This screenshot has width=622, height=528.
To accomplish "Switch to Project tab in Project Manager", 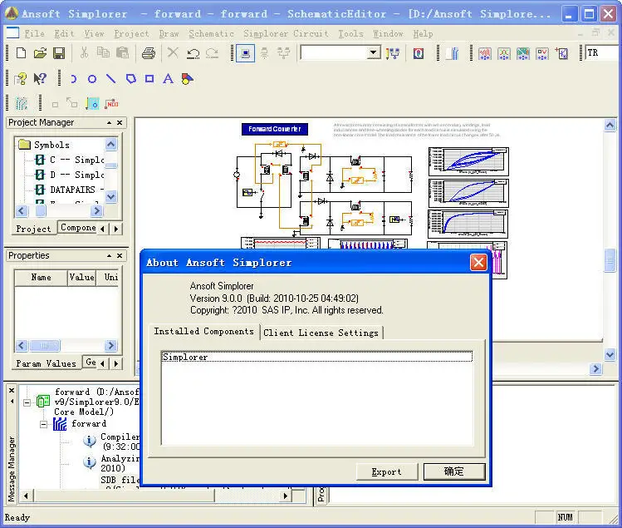I will 34,229.
